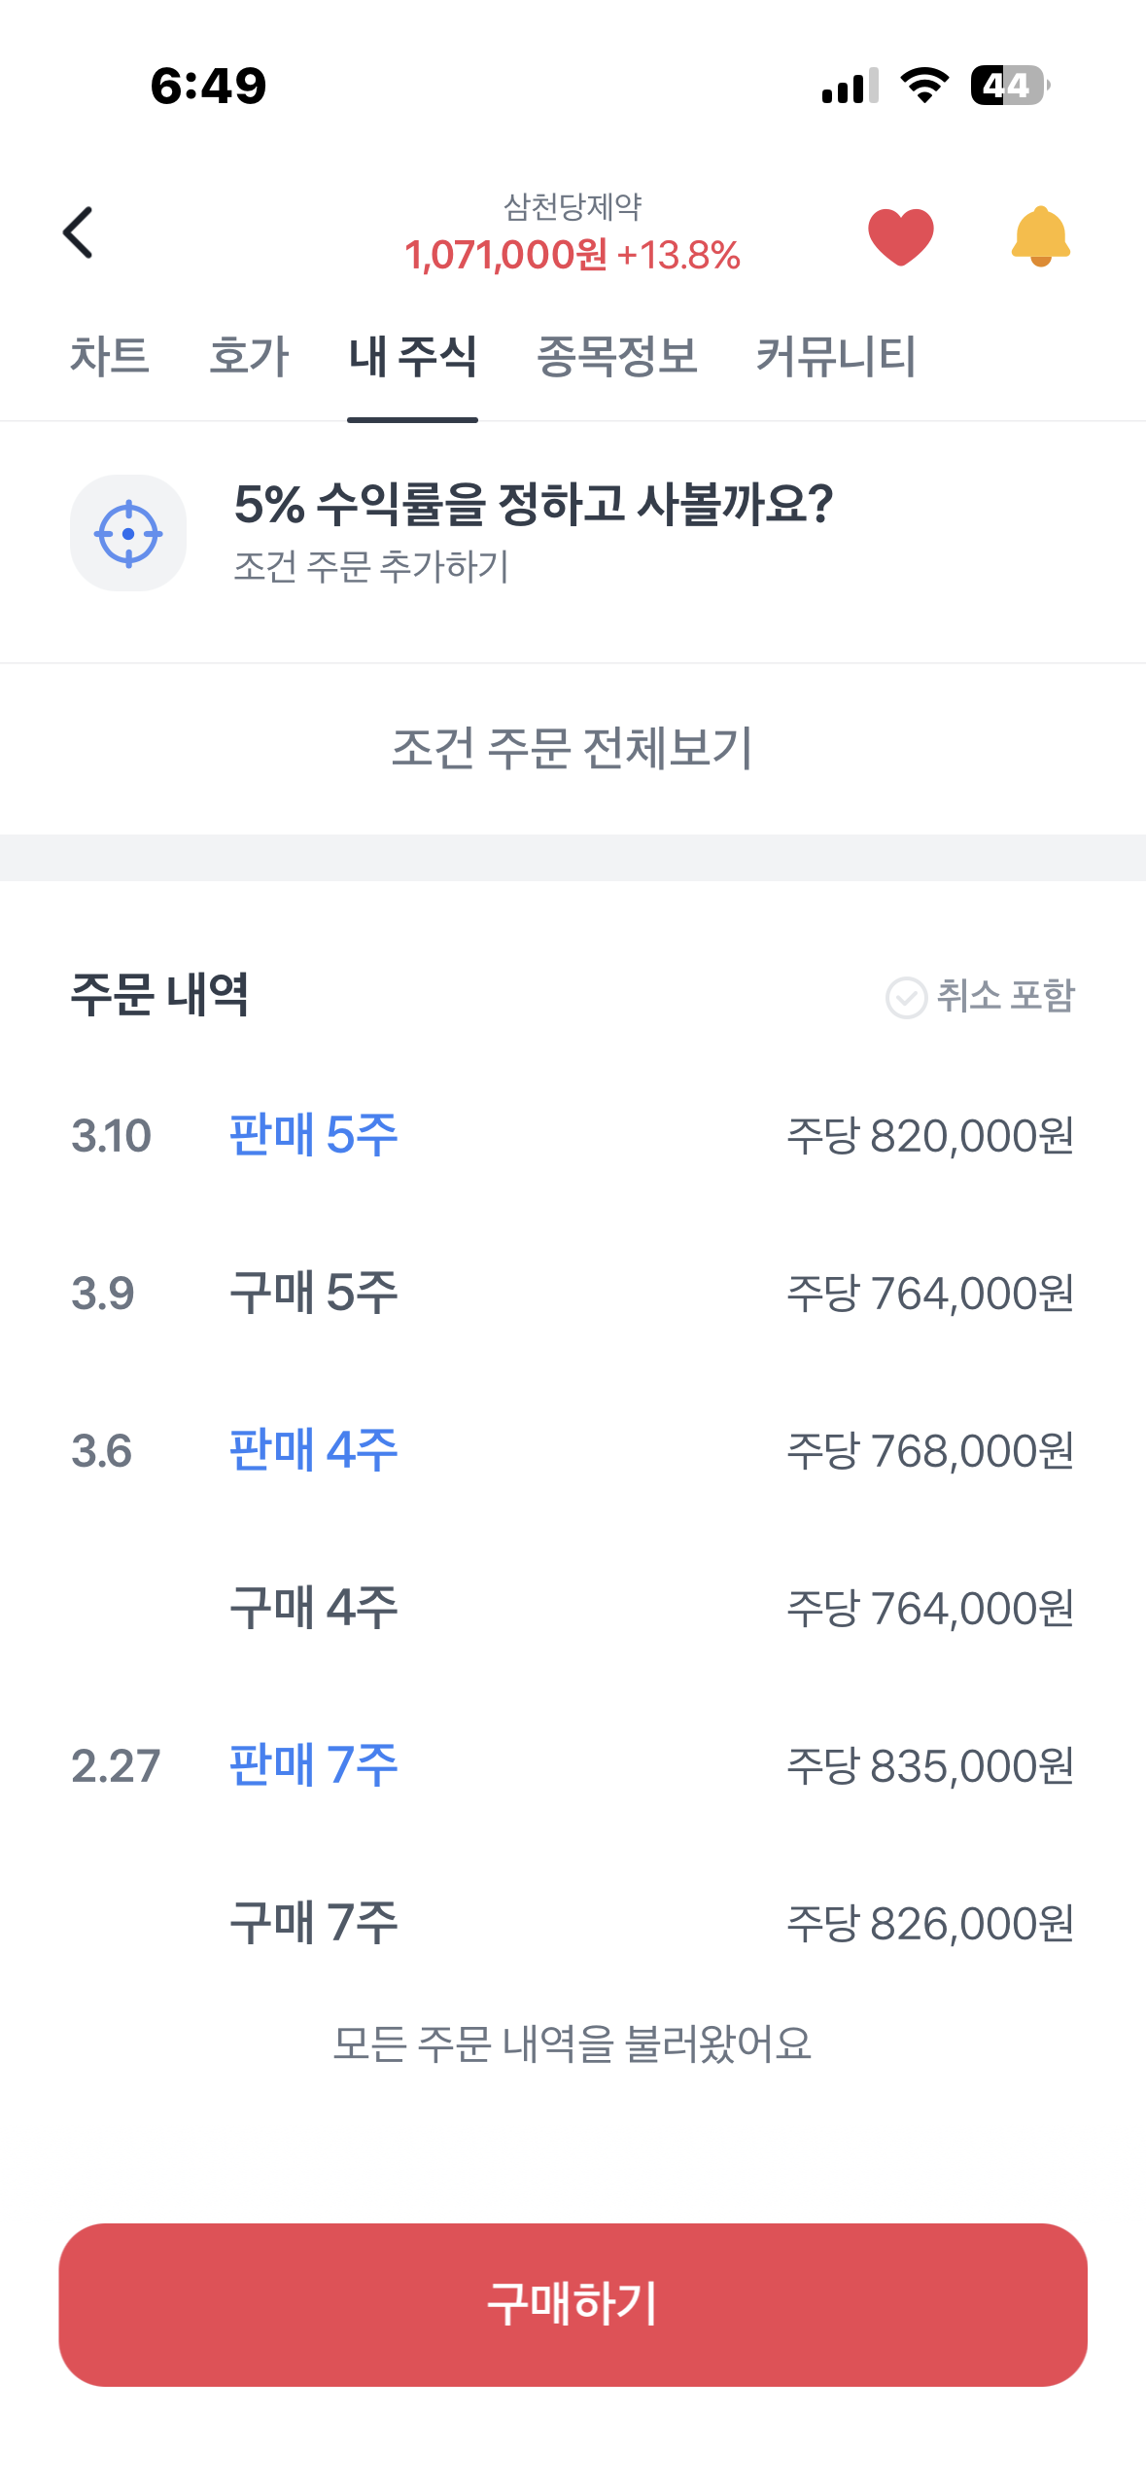Screen dimensions: 1146x2486
Task: Open the 종목정보 tab
Action: pos(617,356)
